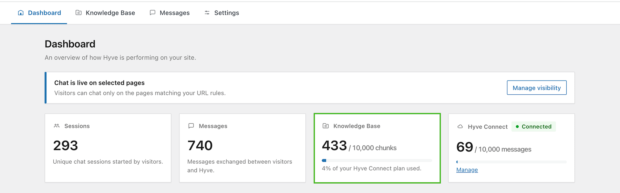Click the Sessions card title
620x193 pixels.
[77, 126]
